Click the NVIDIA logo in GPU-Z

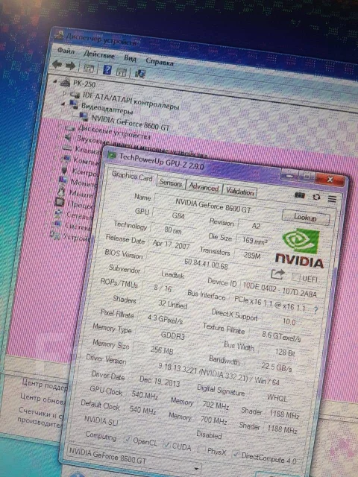click(x=300, y=249)
